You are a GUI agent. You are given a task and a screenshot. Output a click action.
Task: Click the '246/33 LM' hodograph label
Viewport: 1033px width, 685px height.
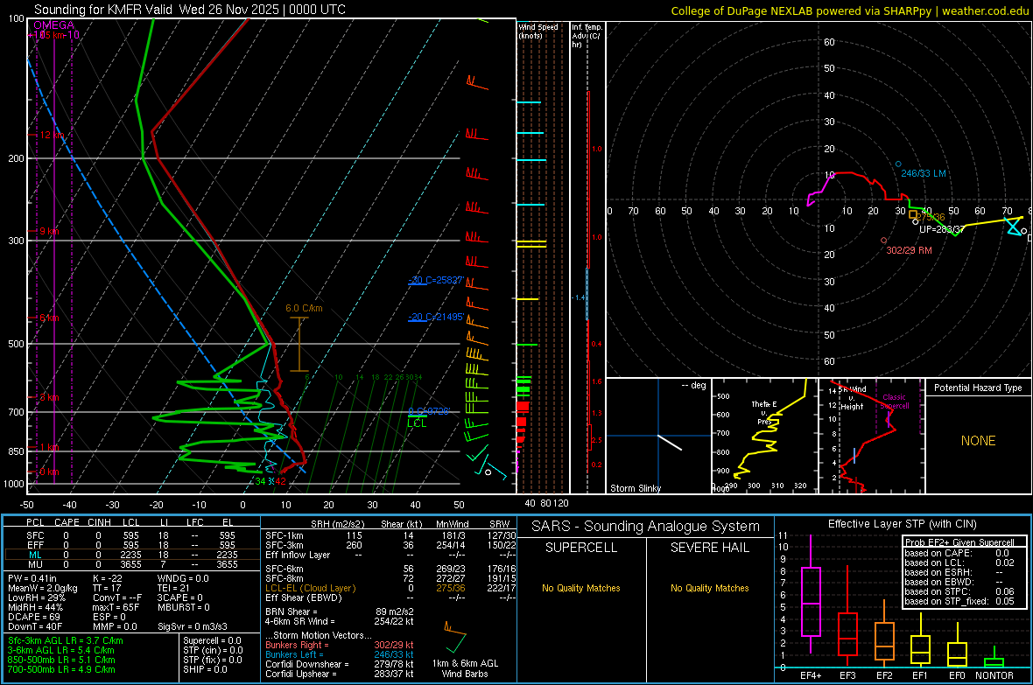(923, 173)
